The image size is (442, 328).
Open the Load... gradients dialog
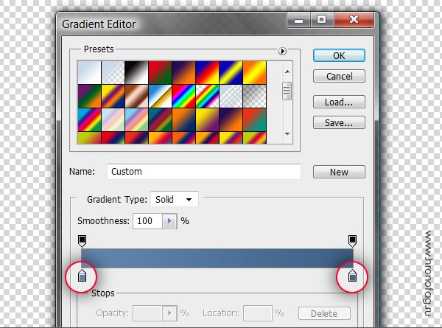tap(339, 102)
